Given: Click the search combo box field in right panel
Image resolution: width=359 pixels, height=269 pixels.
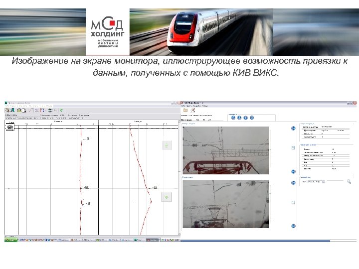Looking at the screenshot, I should pyautogui.click(x=316, y=182).
